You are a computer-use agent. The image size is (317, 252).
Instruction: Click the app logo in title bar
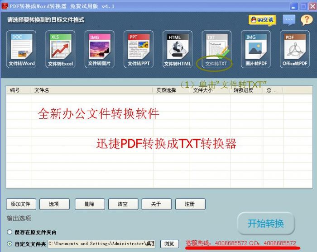(5, 6)
